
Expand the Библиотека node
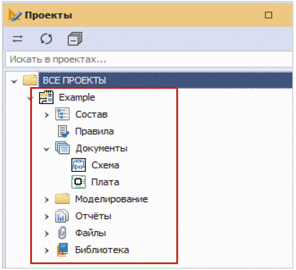(47, 251)
